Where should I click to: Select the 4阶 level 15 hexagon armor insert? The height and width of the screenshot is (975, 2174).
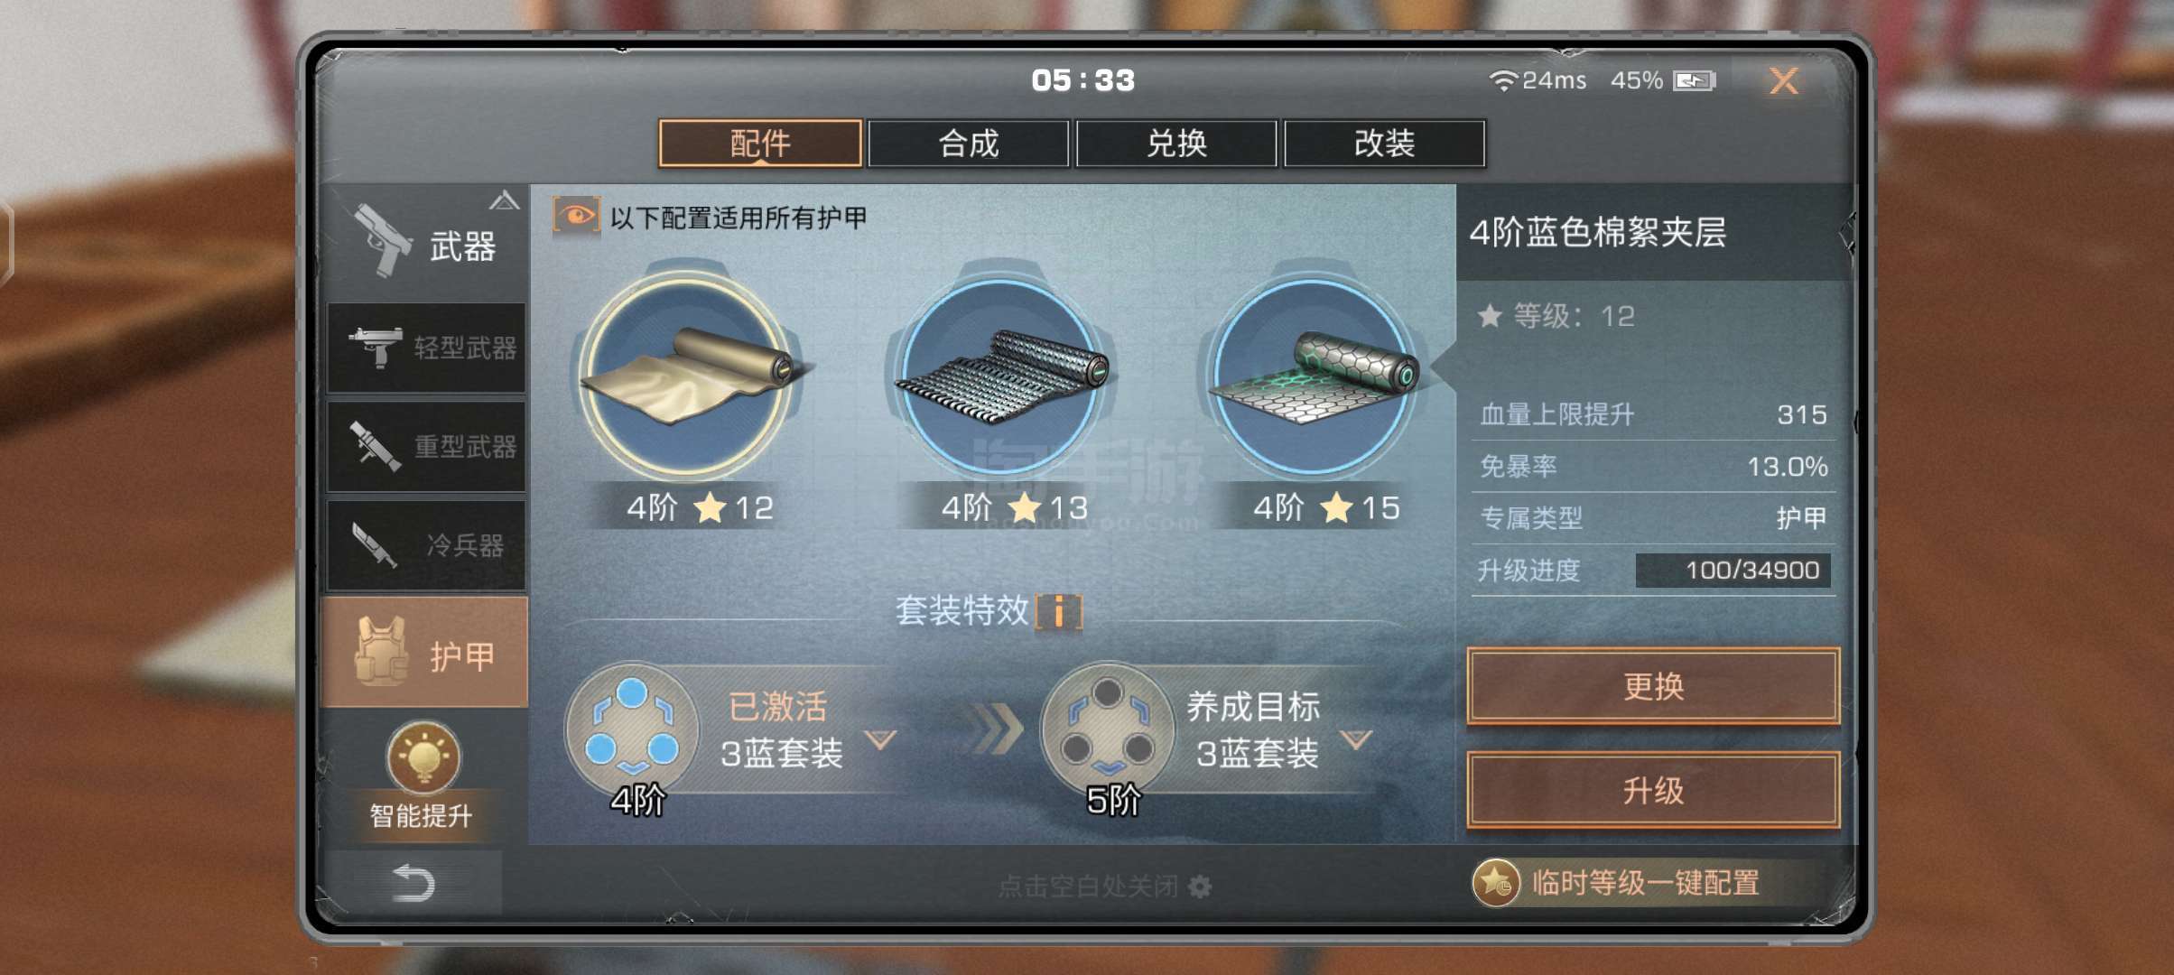[x=1314, y=375]
